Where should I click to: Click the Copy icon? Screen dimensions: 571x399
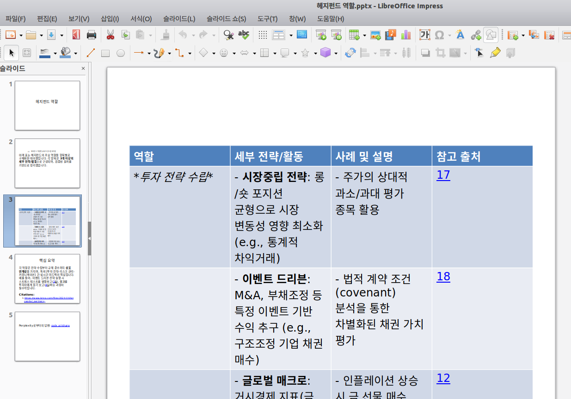click(125, 35)
